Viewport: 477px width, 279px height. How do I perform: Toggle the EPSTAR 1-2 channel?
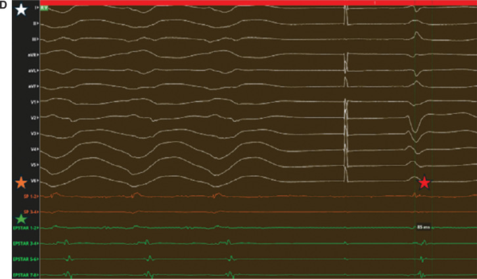coord(25,227)
